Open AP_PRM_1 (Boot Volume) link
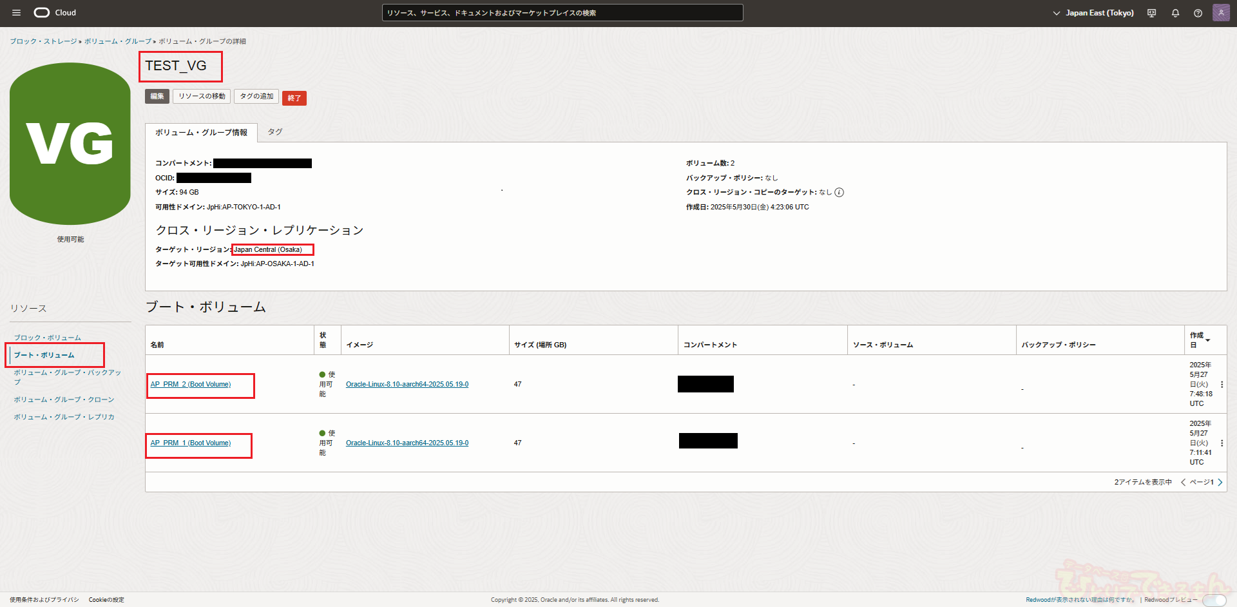 pyautogui.click(x=191, y=443)
